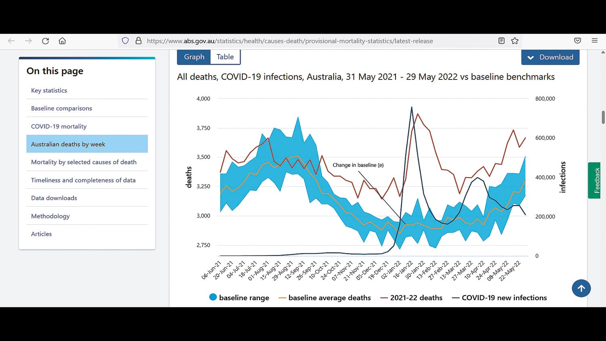Click the scroll back to top button
606x341 pixels.
coord(581,288)
